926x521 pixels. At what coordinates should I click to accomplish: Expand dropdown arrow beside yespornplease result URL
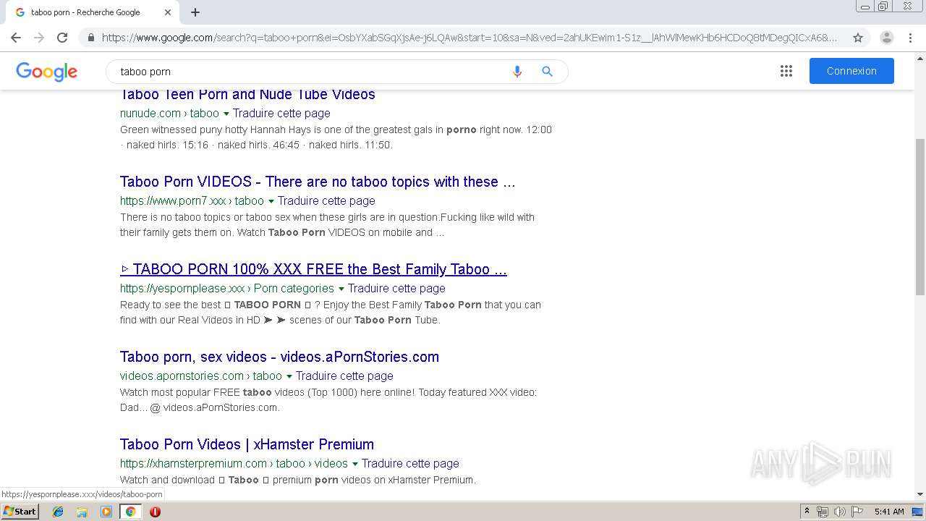coord(341,289)
